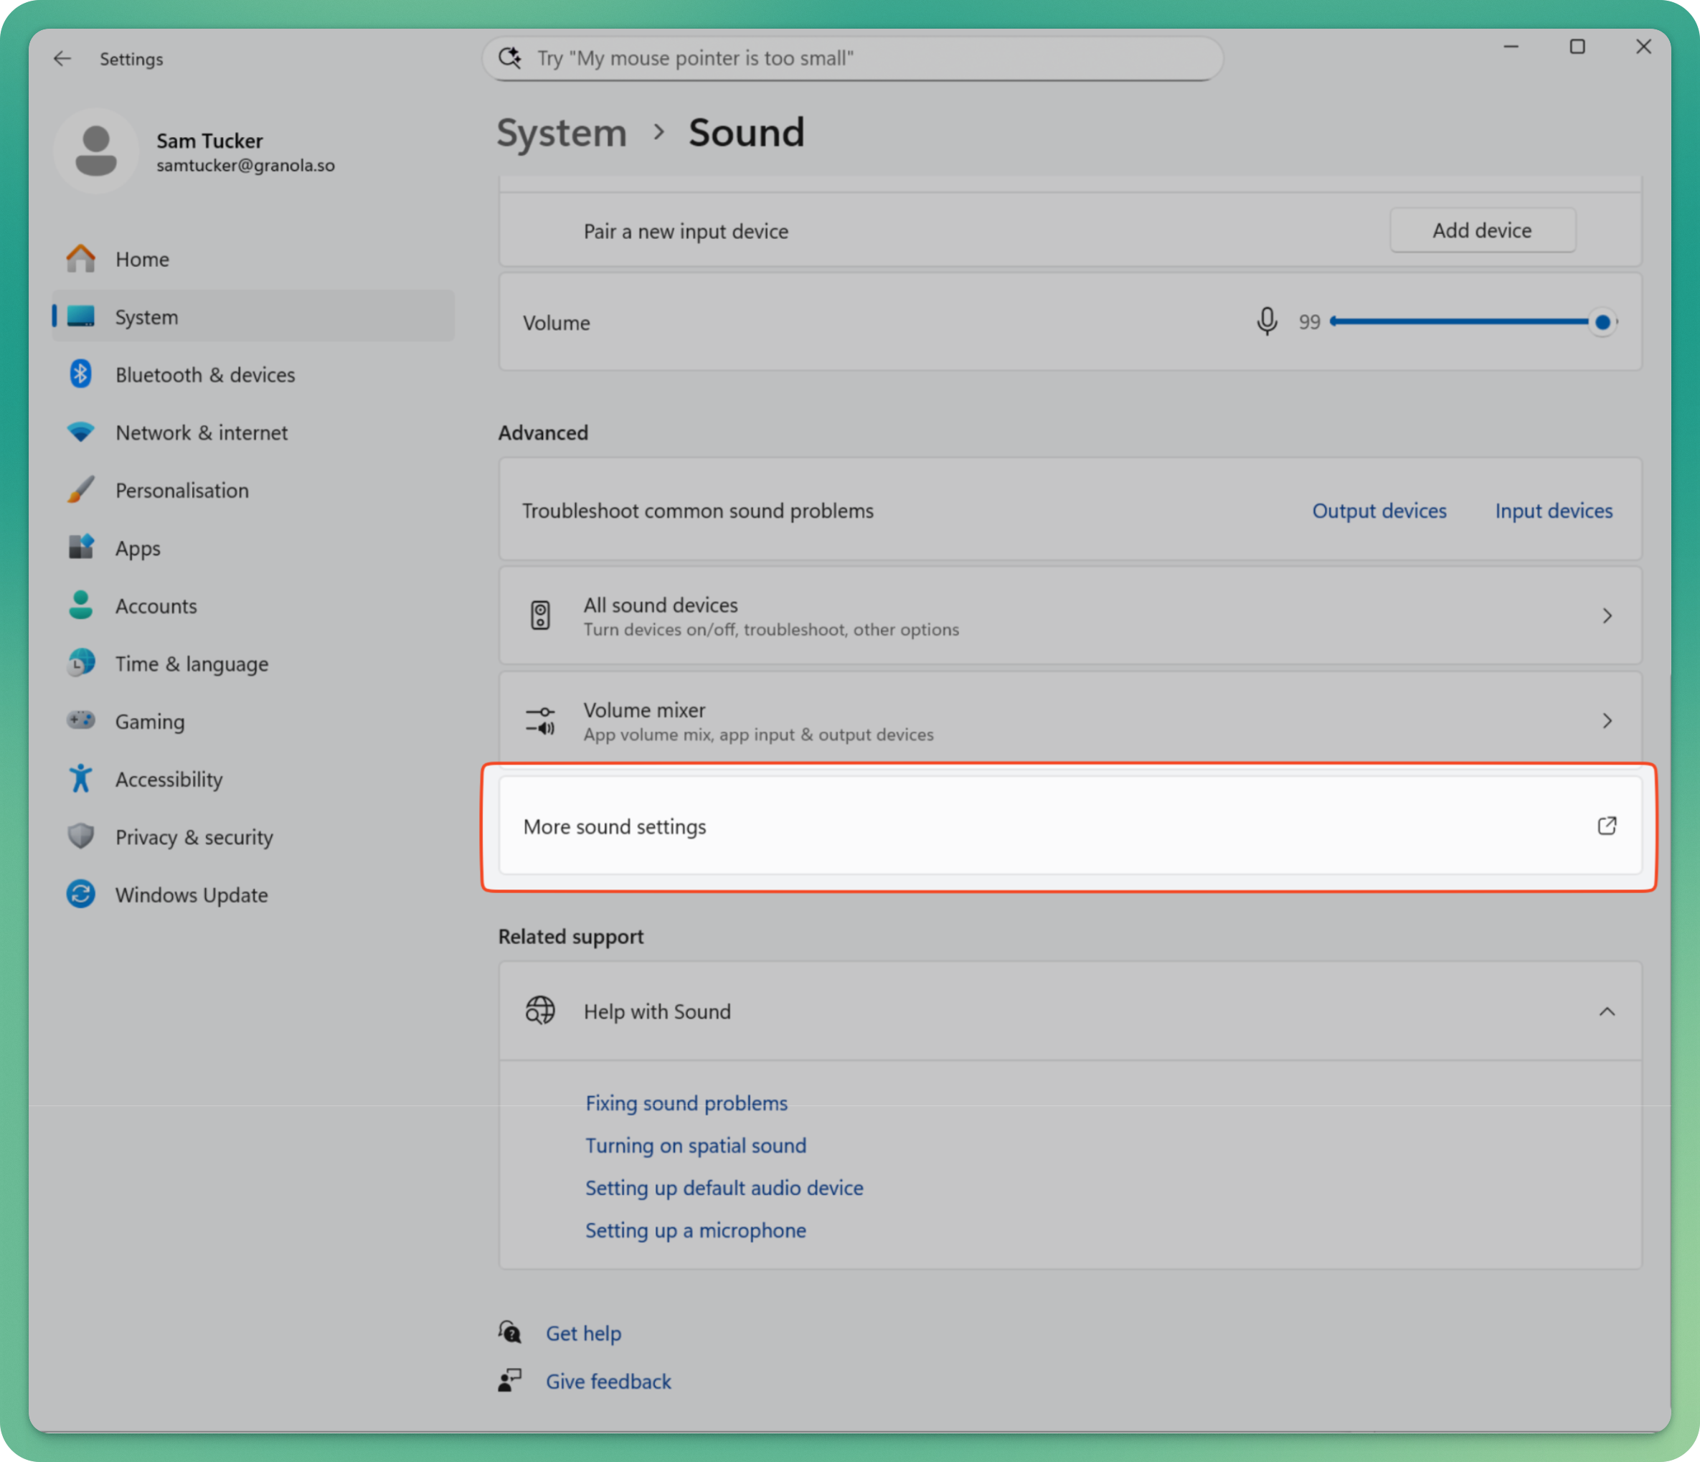This screenshot has width=1700, height=1462.
Task: Collapse the Help with Sound section
Action: point(1607,1011)
